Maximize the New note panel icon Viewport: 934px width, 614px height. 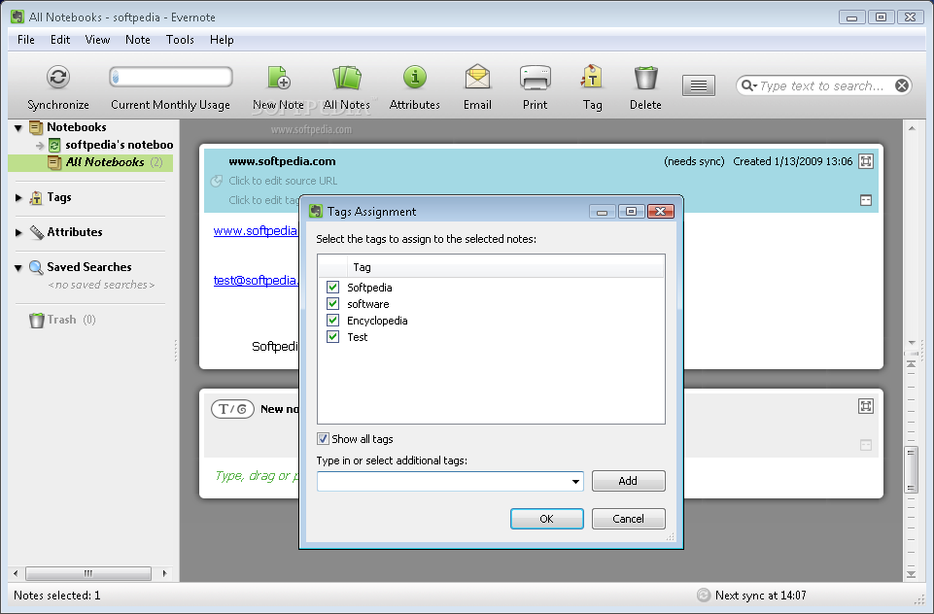point(866,406)
